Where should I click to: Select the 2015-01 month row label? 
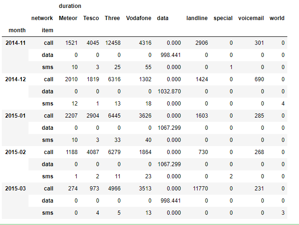pyautogui.click(x=16, y=116)
